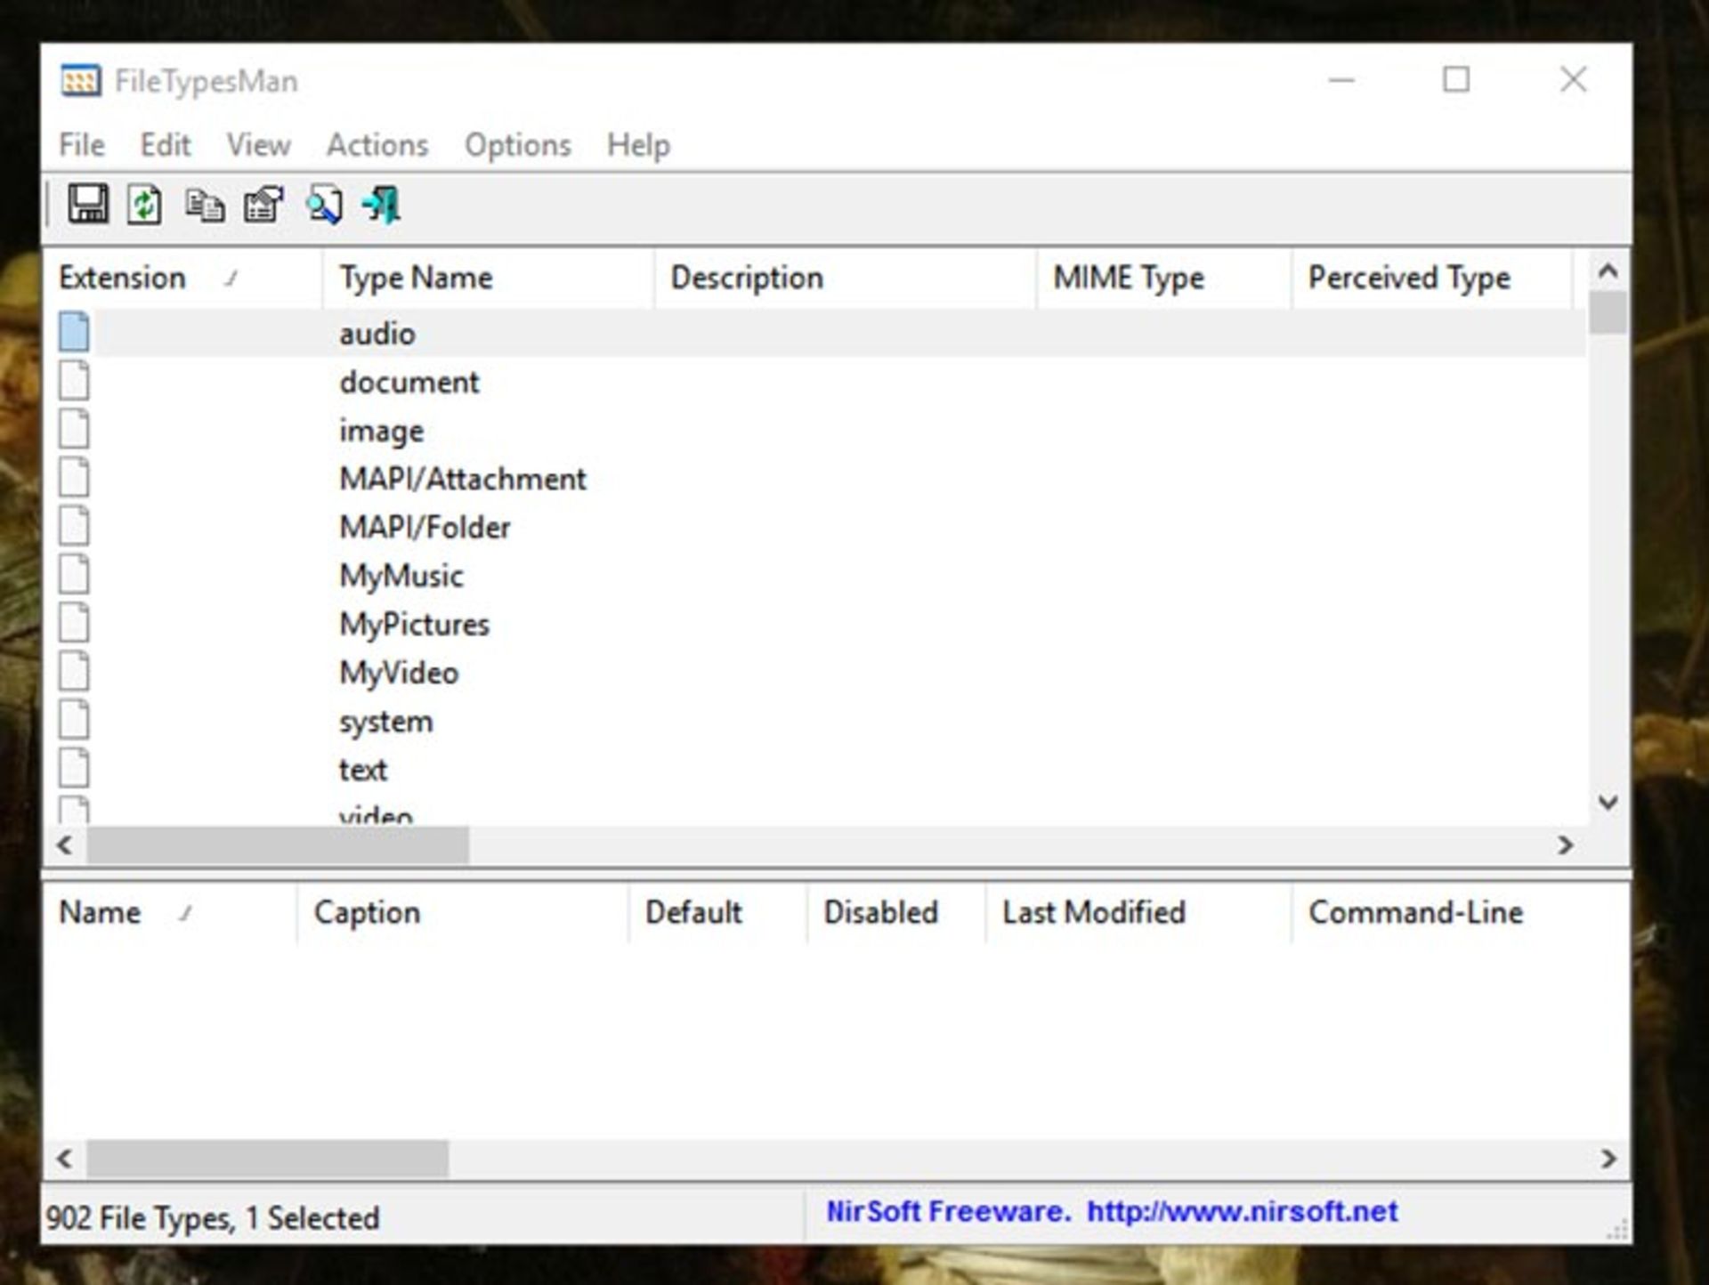1709x1285 pixels.
Task: Click the '902 File Types, 1 Selected' status text
Action: pos(213,1218)
